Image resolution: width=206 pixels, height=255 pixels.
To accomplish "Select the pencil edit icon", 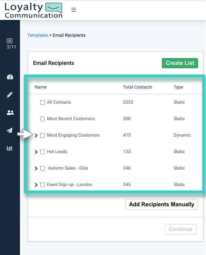I will (x=10, y=95).
